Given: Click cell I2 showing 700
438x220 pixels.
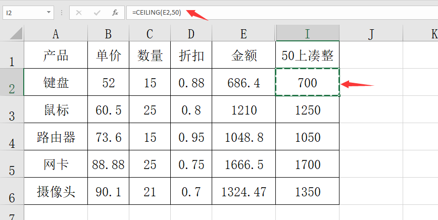Looking at the screenshot, I should [308, 83].
